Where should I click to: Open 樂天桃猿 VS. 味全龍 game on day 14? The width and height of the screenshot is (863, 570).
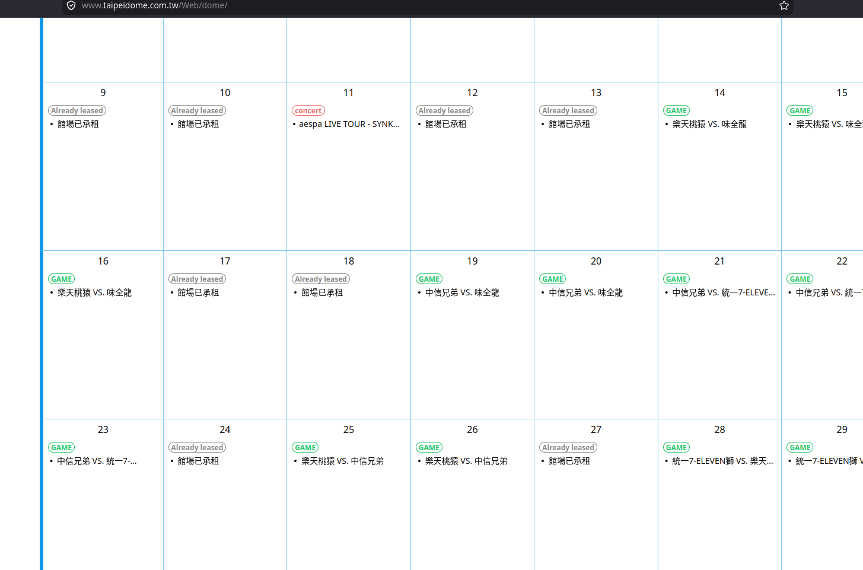tap(709, 124)
